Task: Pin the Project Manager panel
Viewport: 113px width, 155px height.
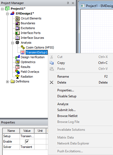Action: (68, 3)
